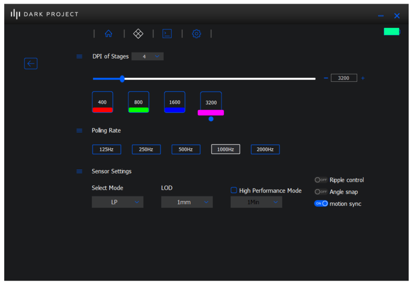This screenshot has width=410, height=284.
Task: Open the settings gear tab
Action: [x=196, y=34]
